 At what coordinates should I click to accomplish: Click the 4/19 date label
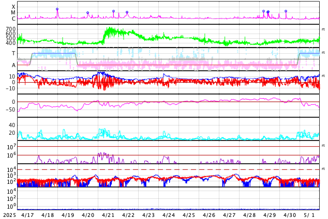coord(68,215)
